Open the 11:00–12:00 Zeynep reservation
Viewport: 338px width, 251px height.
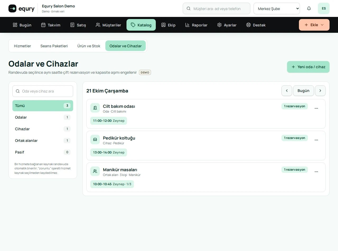(x=109, y=121)
